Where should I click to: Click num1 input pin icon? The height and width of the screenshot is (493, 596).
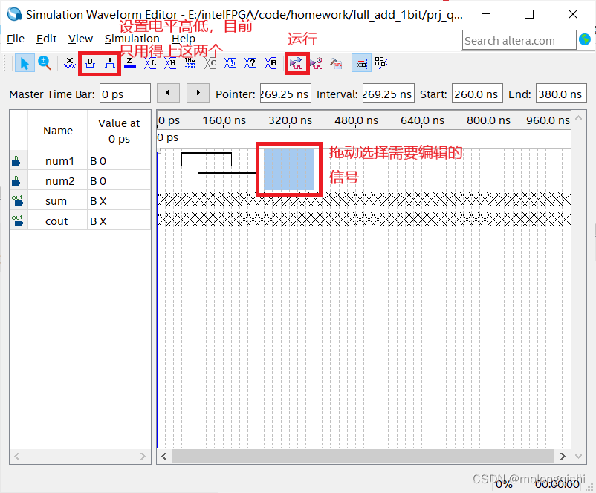18,160
